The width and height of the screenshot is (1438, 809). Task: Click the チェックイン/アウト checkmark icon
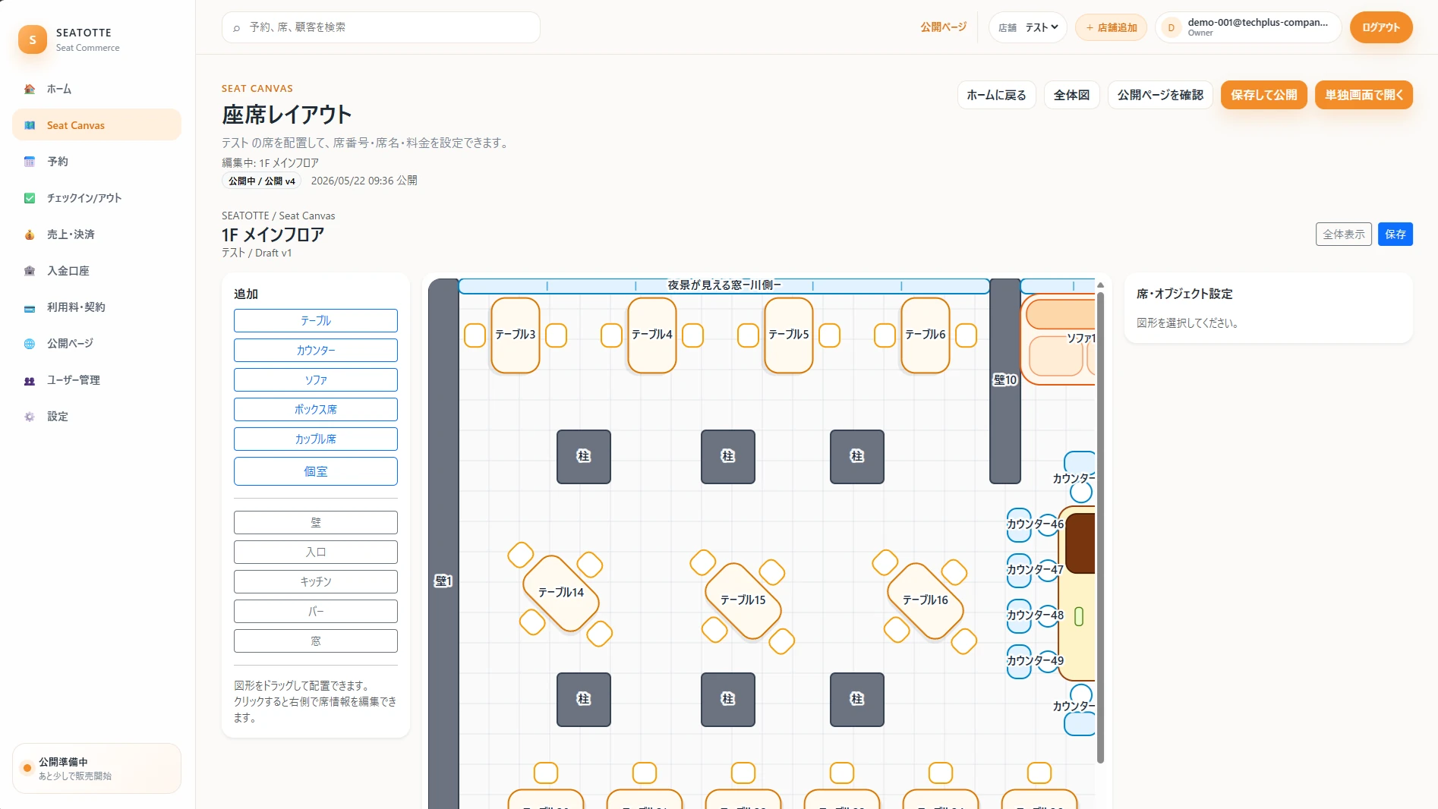point(30,198)
